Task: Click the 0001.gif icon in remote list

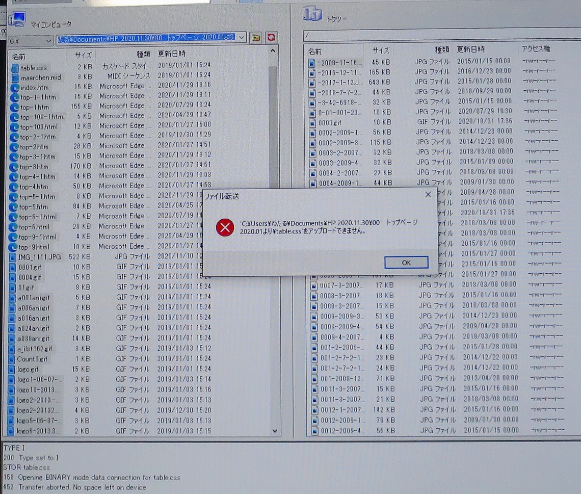Action: click(x=313, y=123)
